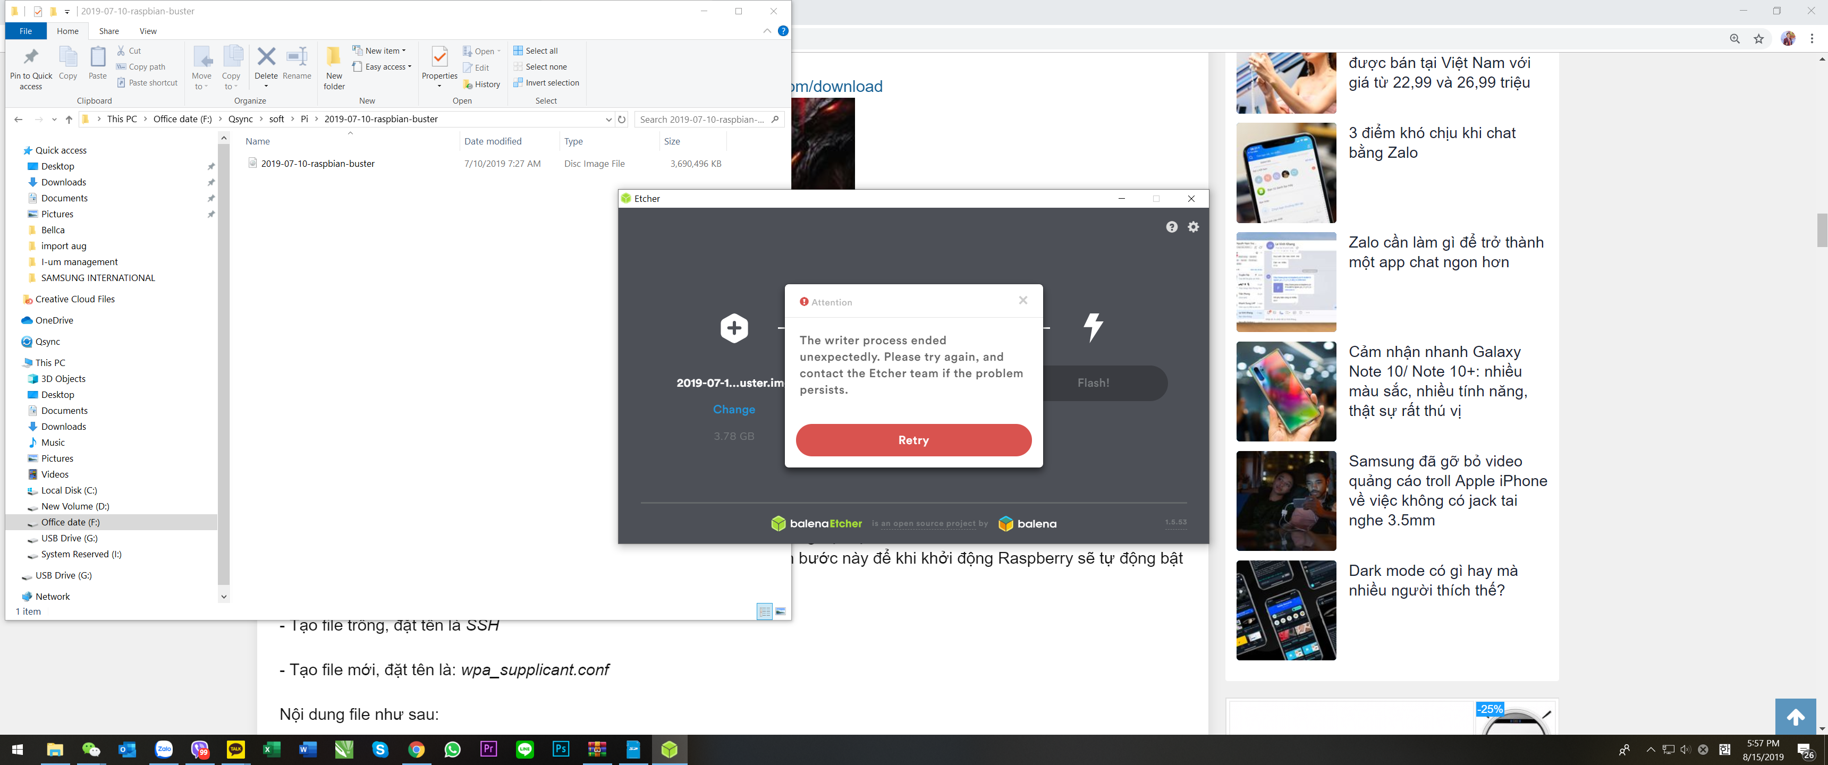Click Explorer blue help icon
This screenshot has width=1828, height=765.
coord(783,31)
